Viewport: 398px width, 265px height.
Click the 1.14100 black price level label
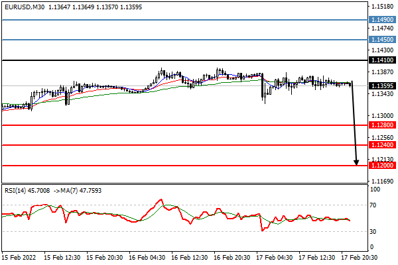(x=382, y=60)
